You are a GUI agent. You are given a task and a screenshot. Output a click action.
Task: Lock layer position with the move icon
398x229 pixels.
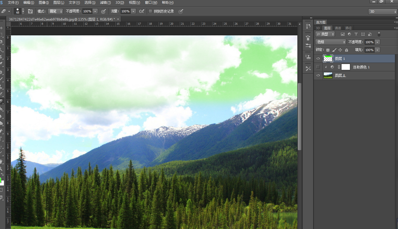(x=340, y=50)
